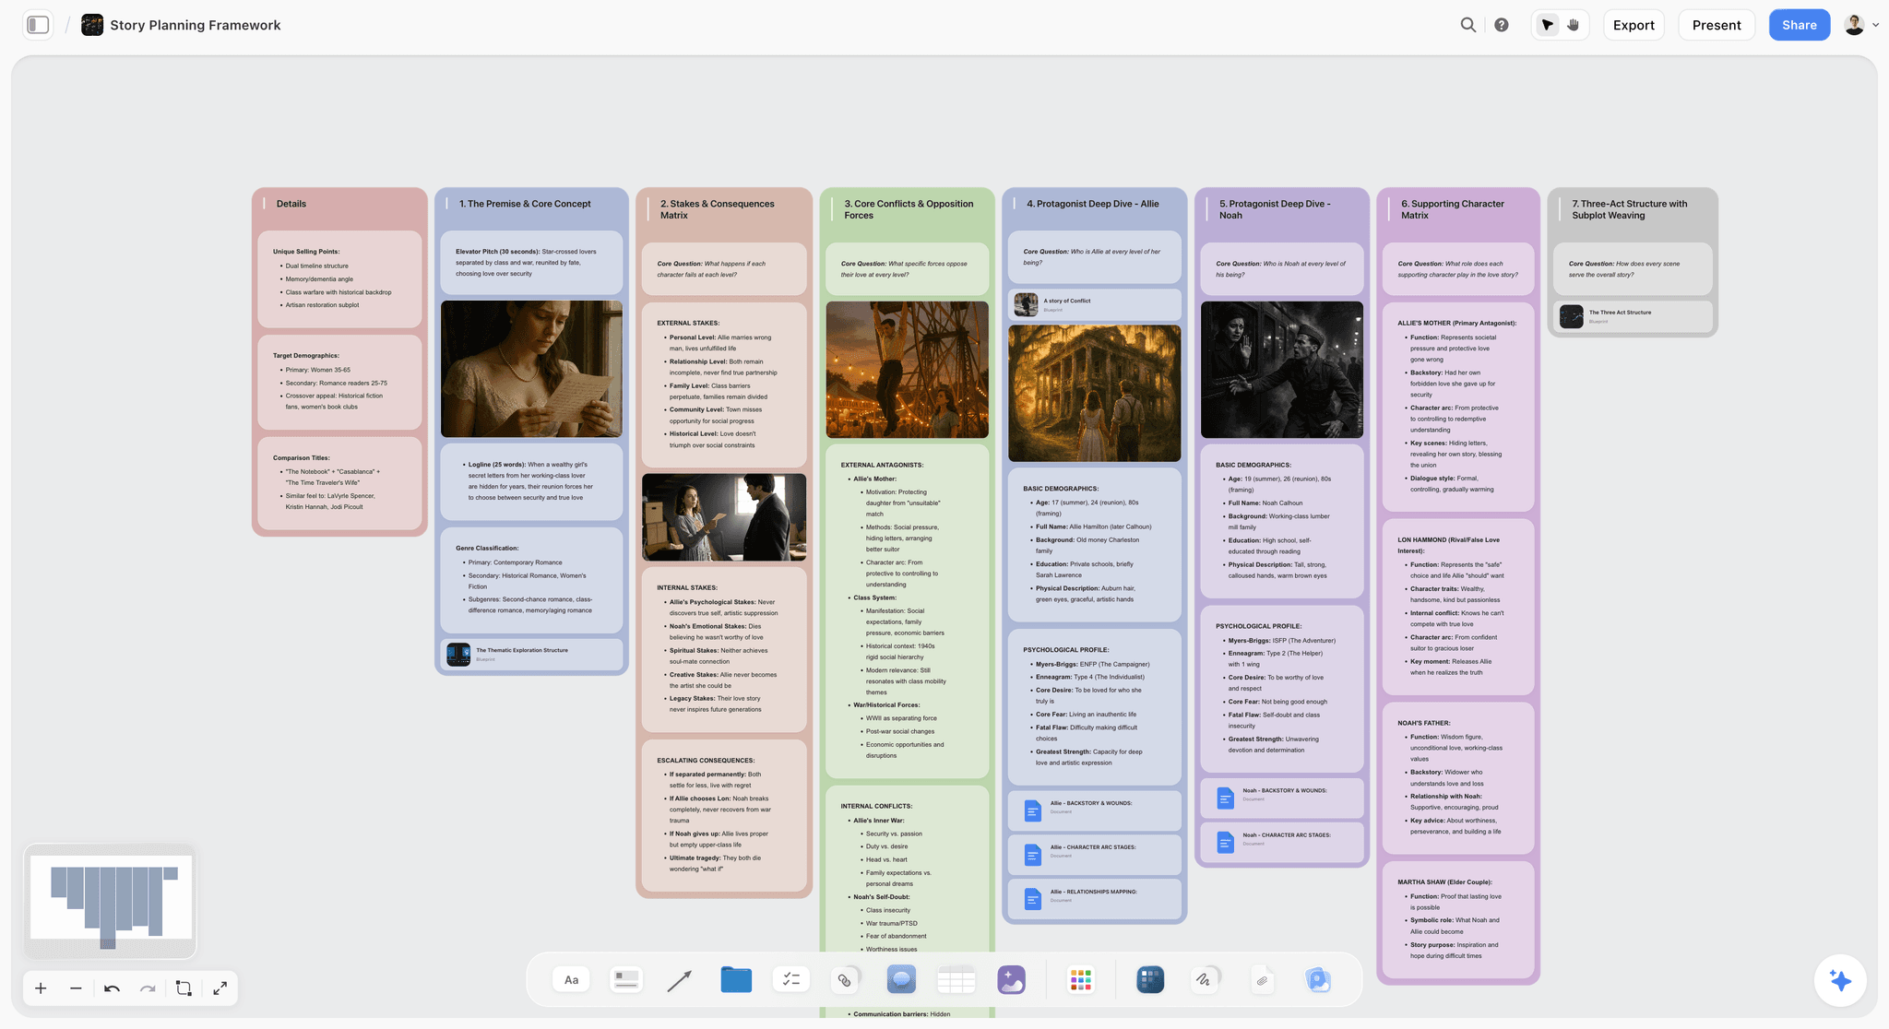Add an image with purple picture icon
The width and height of the screenshot is (1889, 1029).
[x=1011, y=979]
